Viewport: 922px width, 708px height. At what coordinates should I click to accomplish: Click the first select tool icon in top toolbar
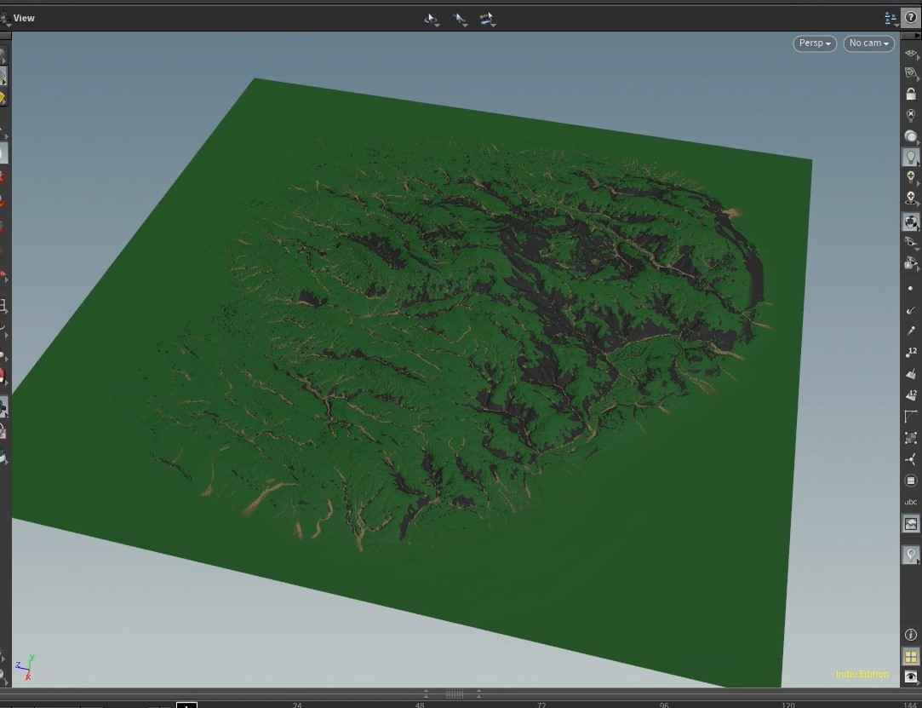point(432,19)
